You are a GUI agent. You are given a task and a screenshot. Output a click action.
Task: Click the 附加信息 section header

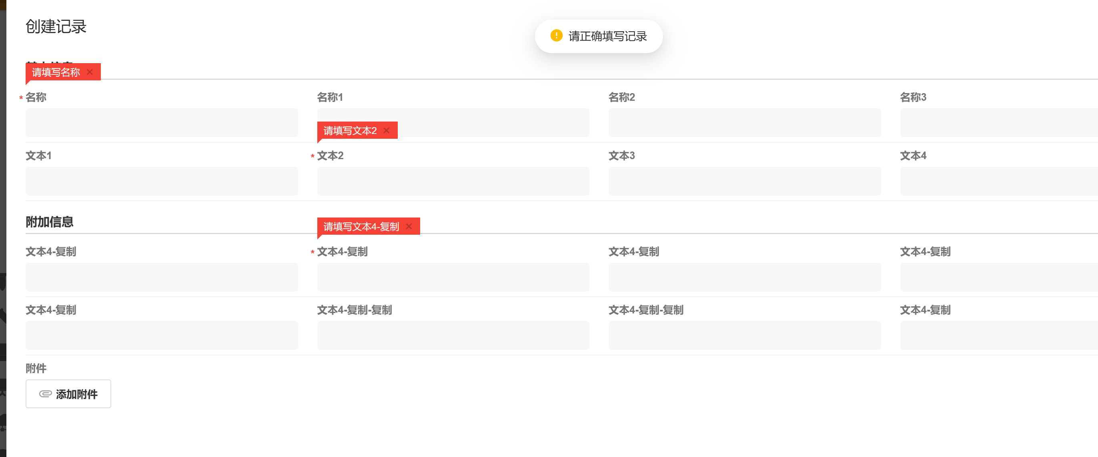(50, 222)
